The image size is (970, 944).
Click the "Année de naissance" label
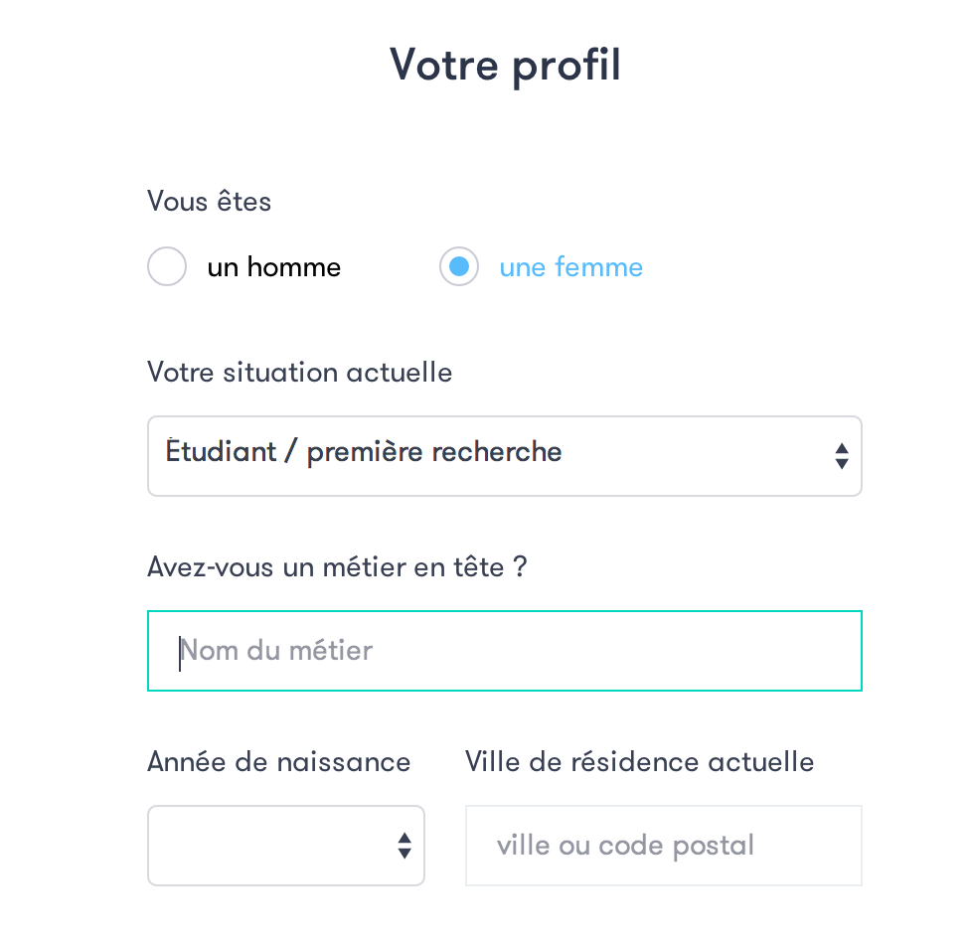coord(278,762)
